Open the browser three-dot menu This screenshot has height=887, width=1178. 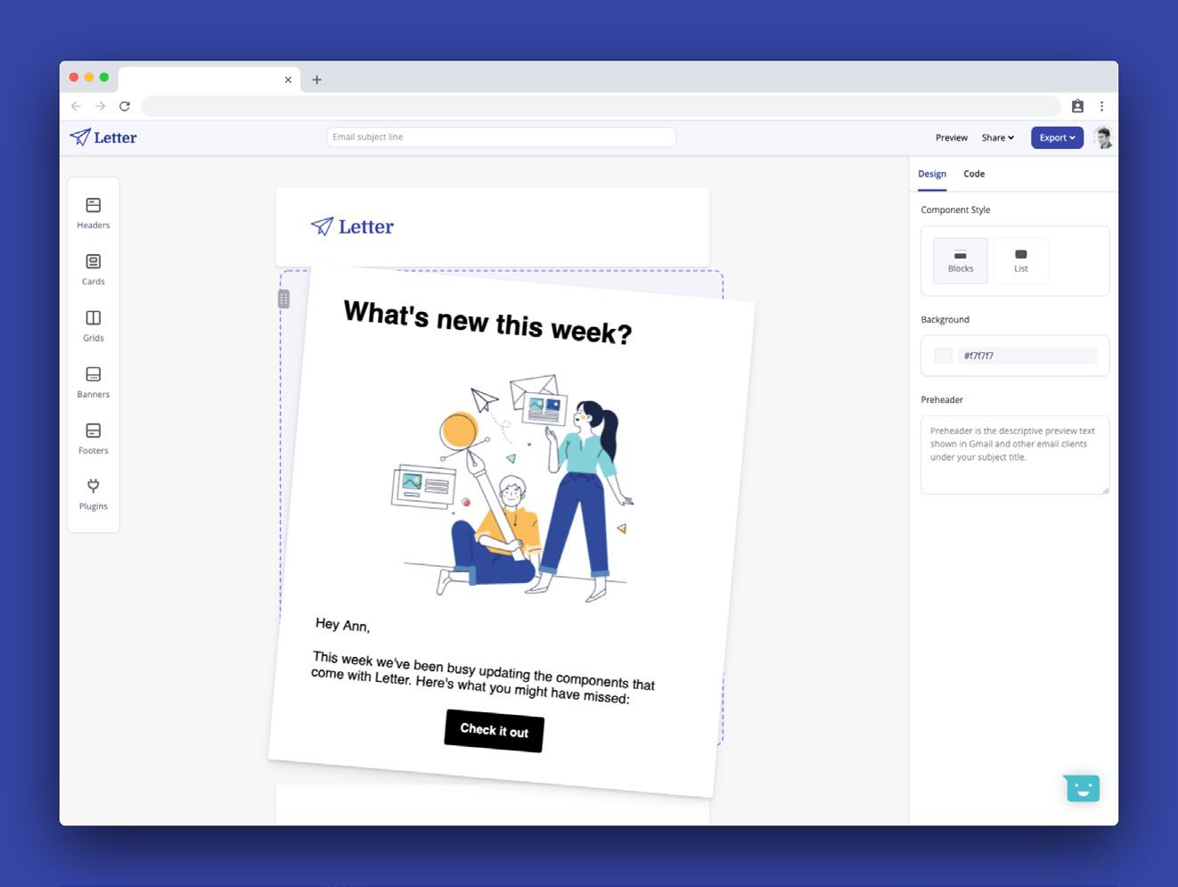click(x=1101, y=106)
